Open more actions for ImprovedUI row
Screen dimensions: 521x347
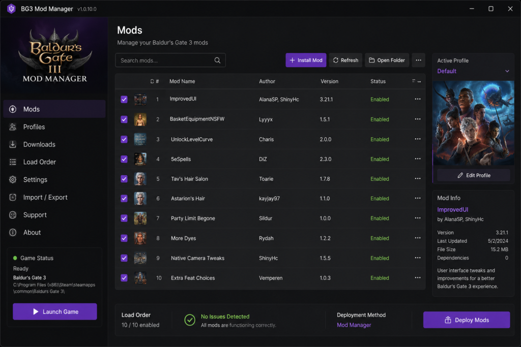418,99
